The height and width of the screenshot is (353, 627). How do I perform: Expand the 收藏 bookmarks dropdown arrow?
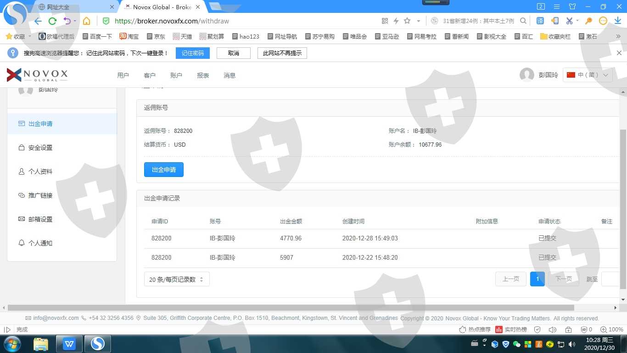click(30, 36)
